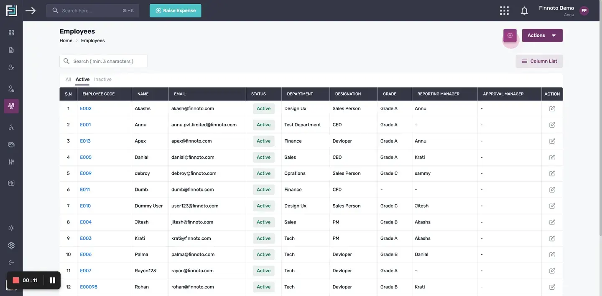Edit the Danial employee row
The width and height of the screenshot is (602, 296).
[x=552, y=157]
